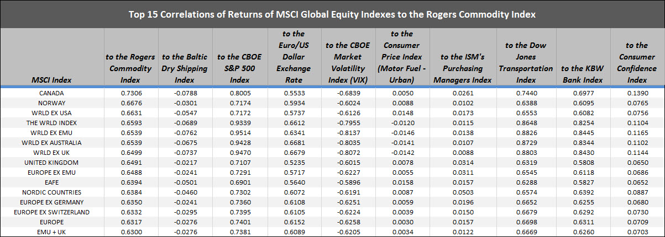Click the NORWAY row label
This screenshot has height=237, width=665.
(x=52, y=103)
